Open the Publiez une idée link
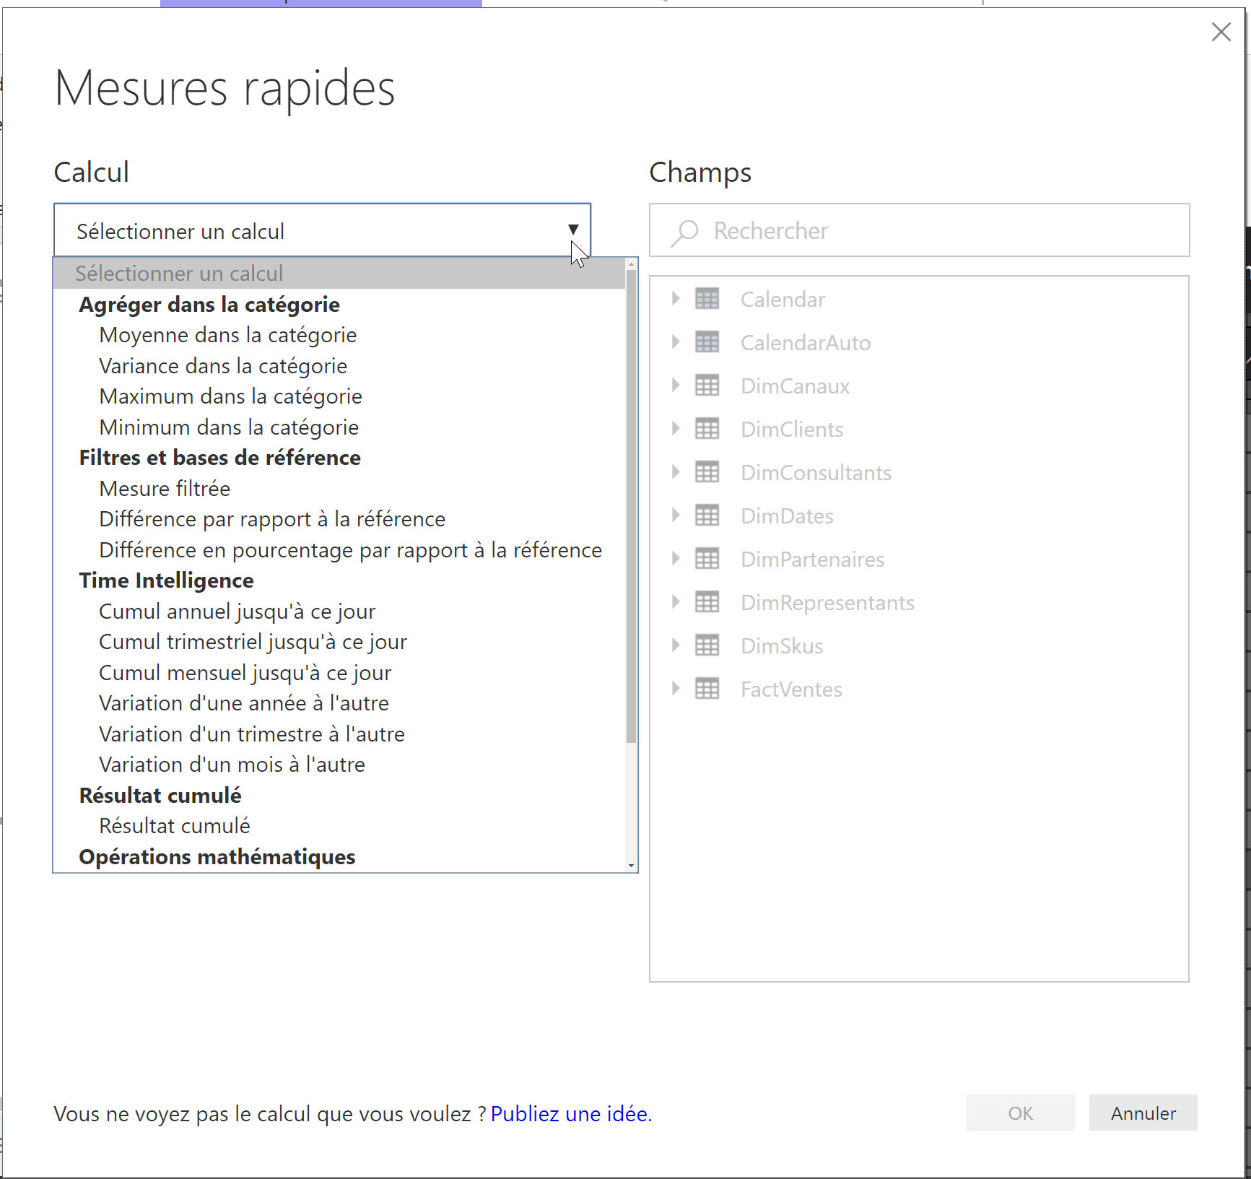Viewport: 1251px width, 1179px height. (x=570, y=1114)
